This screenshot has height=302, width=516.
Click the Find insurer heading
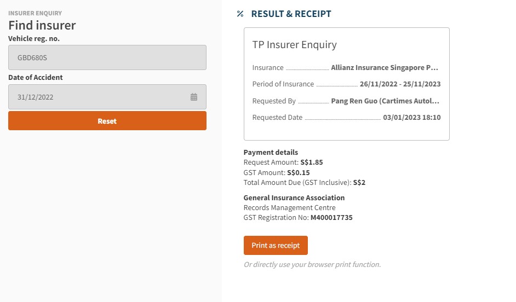42,25
